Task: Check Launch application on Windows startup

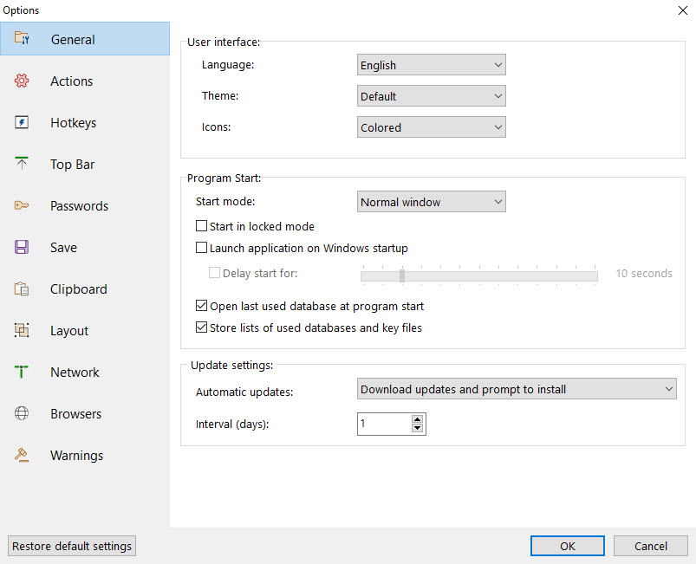Action: pyautogui.click(x=202, y=248)
